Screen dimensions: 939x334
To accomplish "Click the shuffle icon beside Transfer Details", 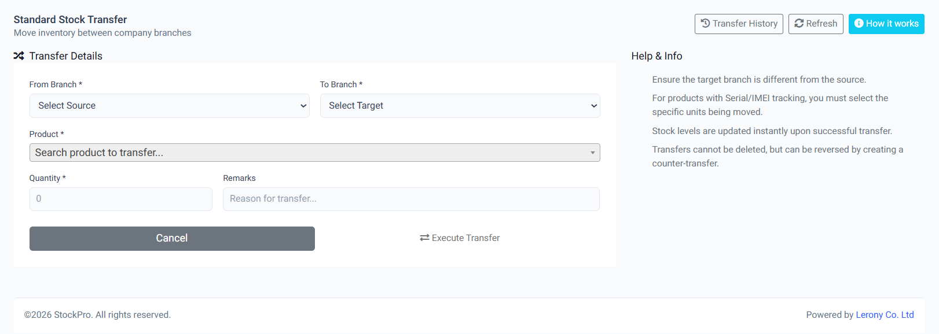I will [19, 56].
